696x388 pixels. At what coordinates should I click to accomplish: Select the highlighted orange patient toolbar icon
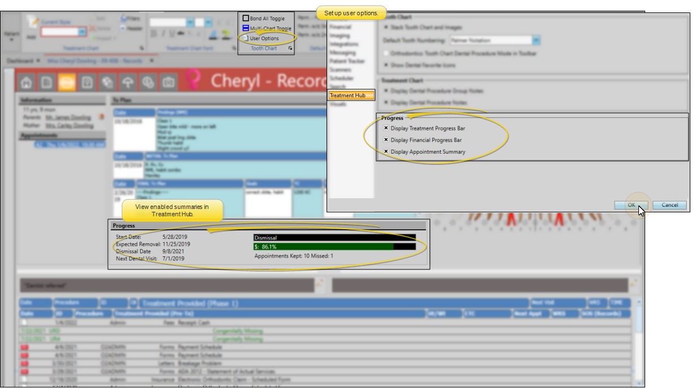tap(67, 82)
